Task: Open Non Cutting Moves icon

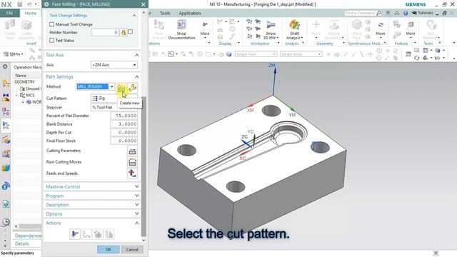Action: tap(132, 162)
